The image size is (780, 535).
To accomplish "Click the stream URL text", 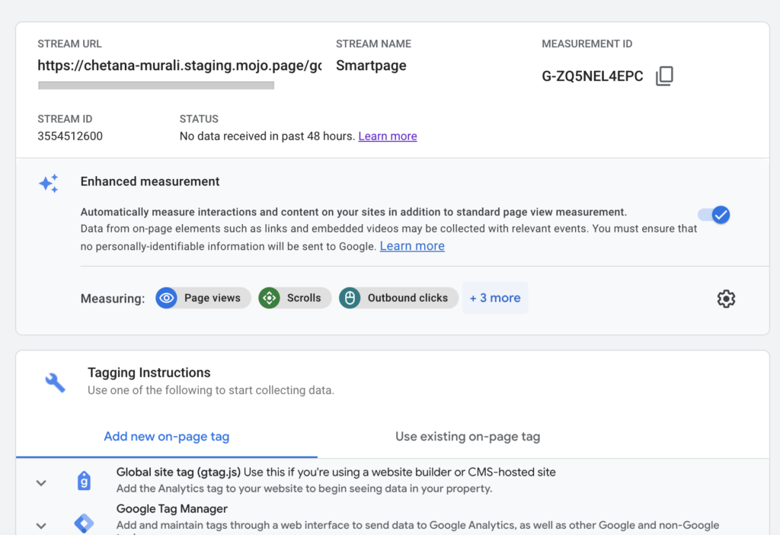I will point(179,66).
